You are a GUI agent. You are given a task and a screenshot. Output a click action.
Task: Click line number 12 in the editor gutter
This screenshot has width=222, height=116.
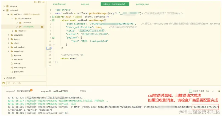click(50, 48)
